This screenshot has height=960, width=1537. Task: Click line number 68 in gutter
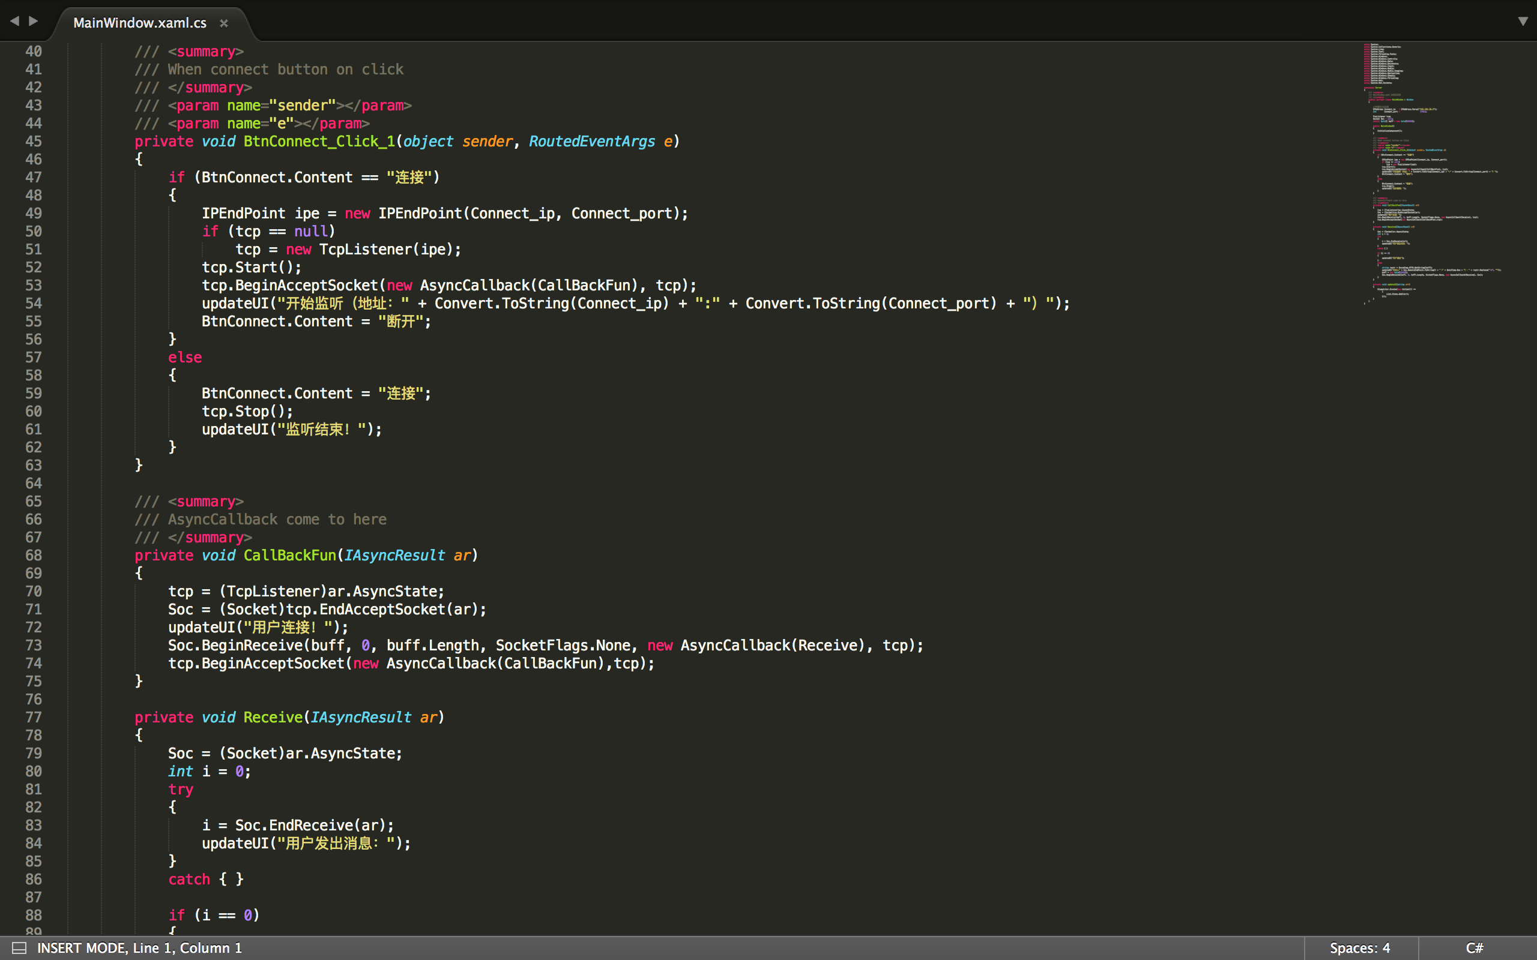(x=34, y=555)
